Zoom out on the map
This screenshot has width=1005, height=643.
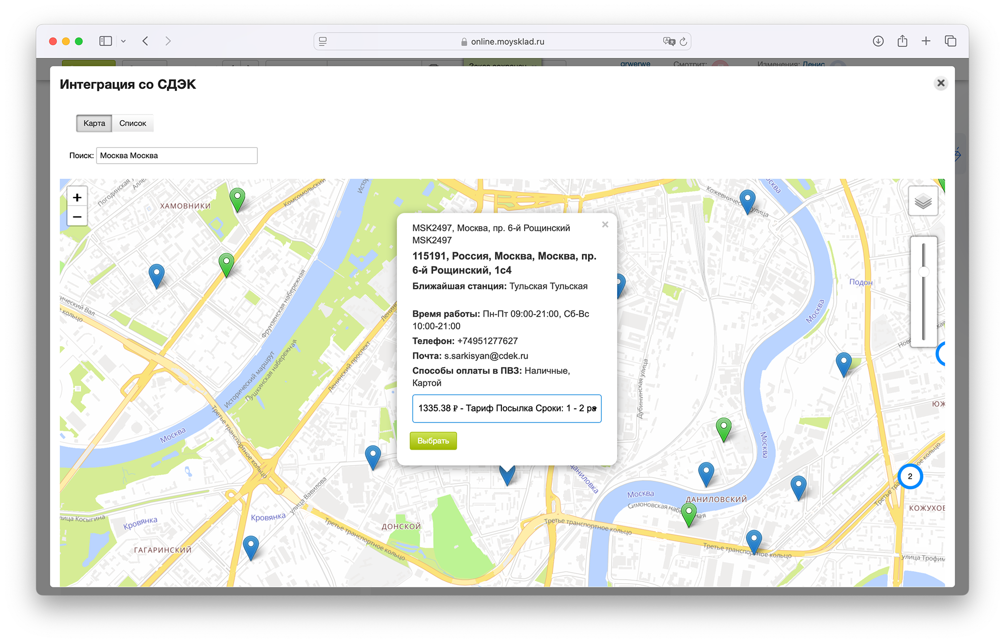click(77, 217)
